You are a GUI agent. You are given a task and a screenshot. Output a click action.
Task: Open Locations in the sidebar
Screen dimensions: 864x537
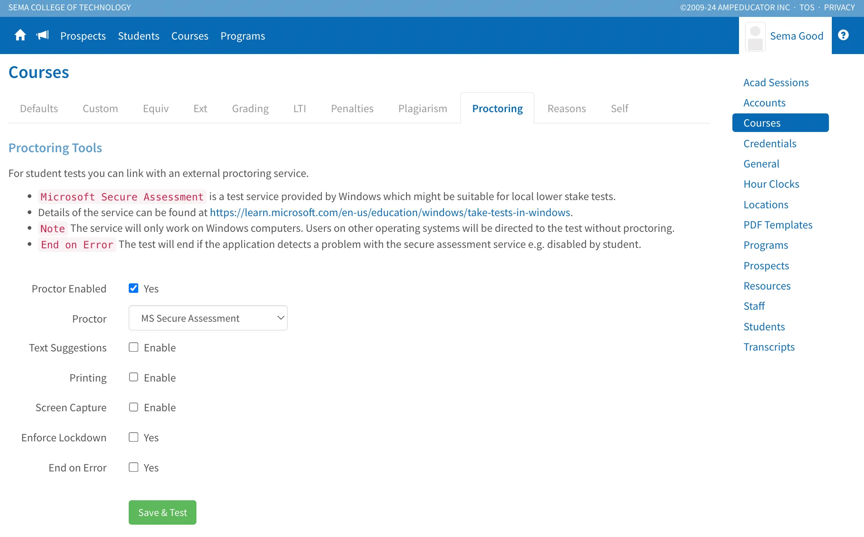766,205
